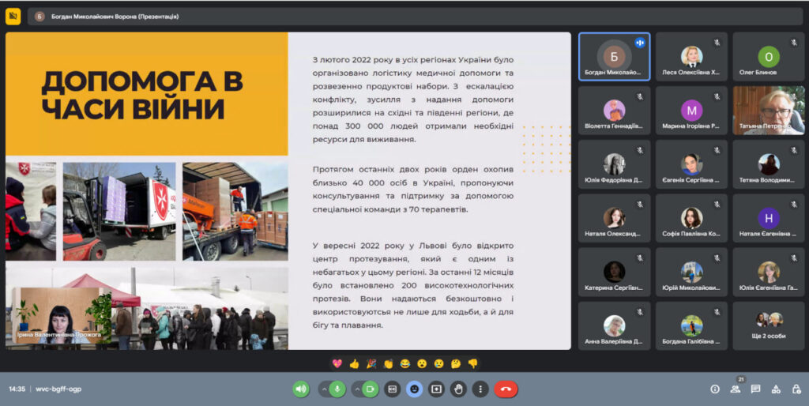Open the activities panel
Image resolution: width=809 pixels, height=406 pixels.
click(775, 389)
